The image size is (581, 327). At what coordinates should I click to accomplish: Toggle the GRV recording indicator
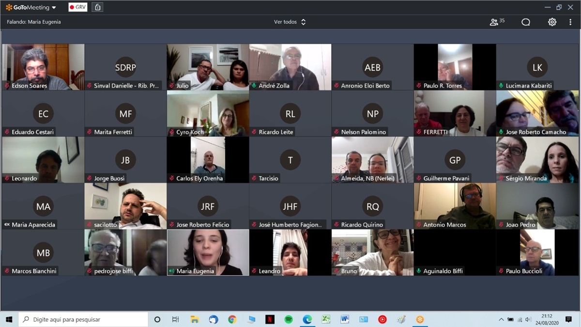click(x=78, y=7)
